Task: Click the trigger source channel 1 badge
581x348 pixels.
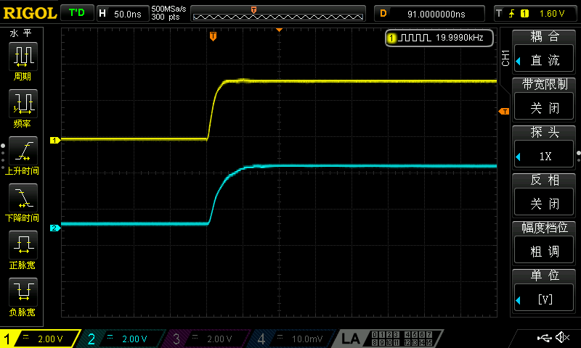Action: [x=524, y=14]
